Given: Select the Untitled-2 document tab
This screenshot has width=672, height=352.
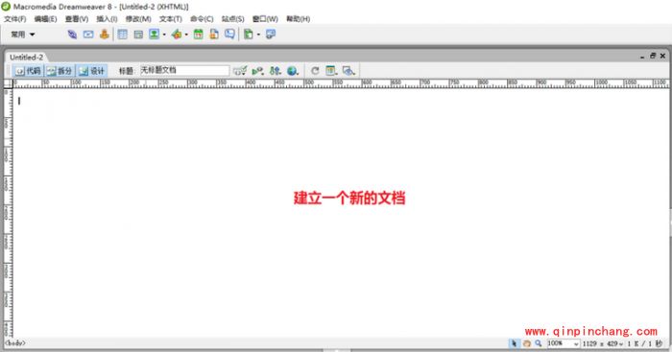Looking at the screenshot, I should click(x=26, y=57).
